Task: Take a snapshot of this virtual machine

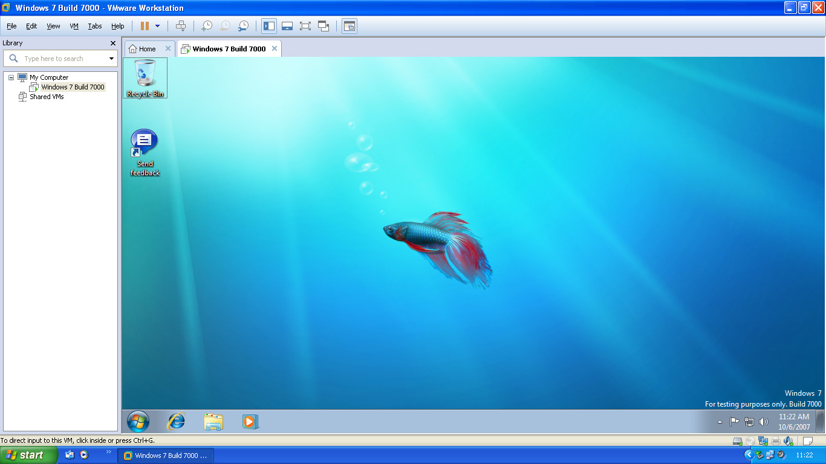Action: click(207, 26)
